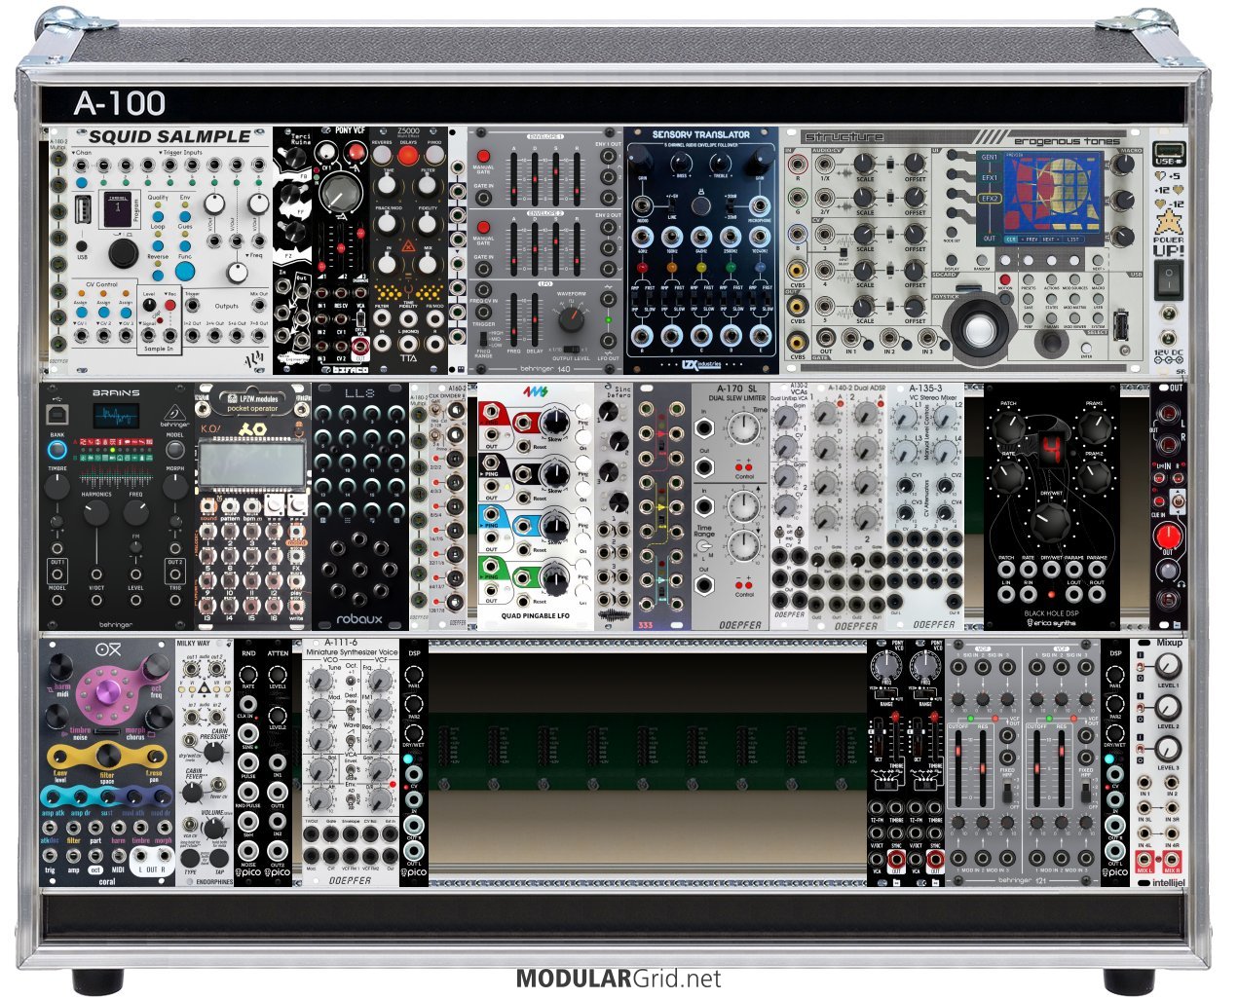Click the A-111-6 Tune knob
The width and height of the screenshot is (1238, 999).
click(x=319, y=679)
